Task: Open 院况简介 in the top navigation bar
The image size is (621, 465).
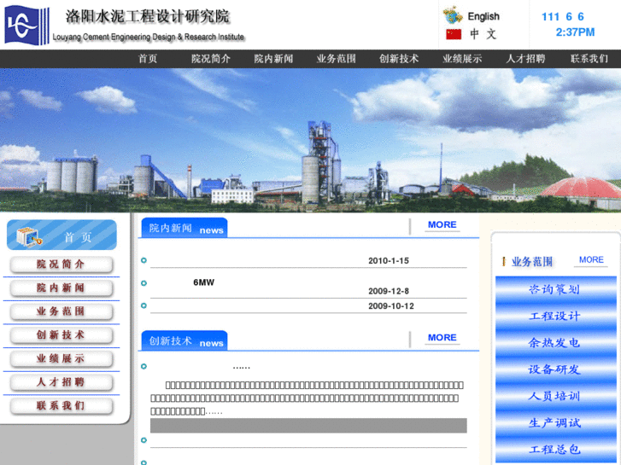Action: click(x=211, y=59)
